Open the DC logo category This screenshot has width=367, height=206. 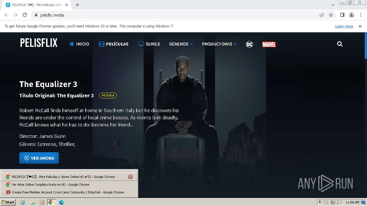(x=249, y=44)
